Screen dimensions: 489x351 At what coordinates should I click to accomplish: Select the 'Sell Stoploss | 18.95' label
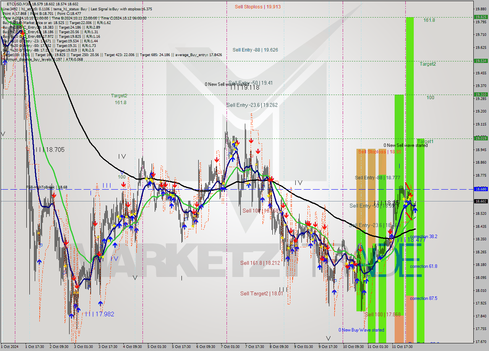(380, 151)
